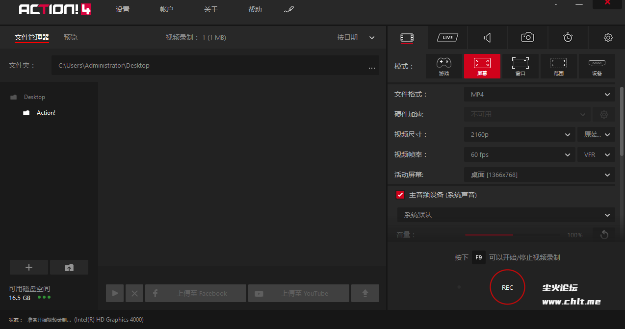625x329 pixels.
Task: Open the 60 fps frame rate dropdown
Action: tap(519, 154)
